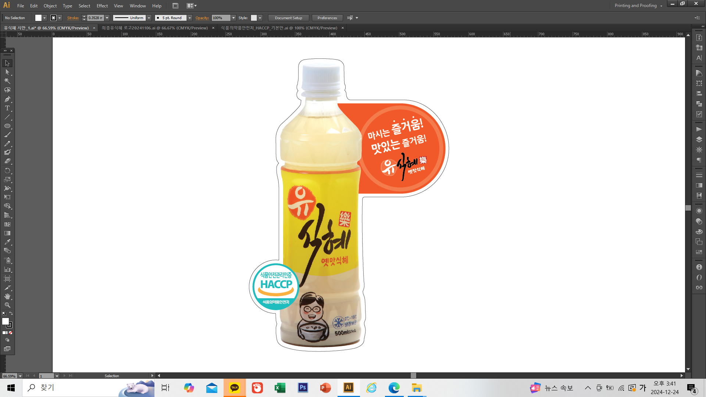The image size is (706, 397).
Task: Click the Opacity label link
Action: [202, 18]
